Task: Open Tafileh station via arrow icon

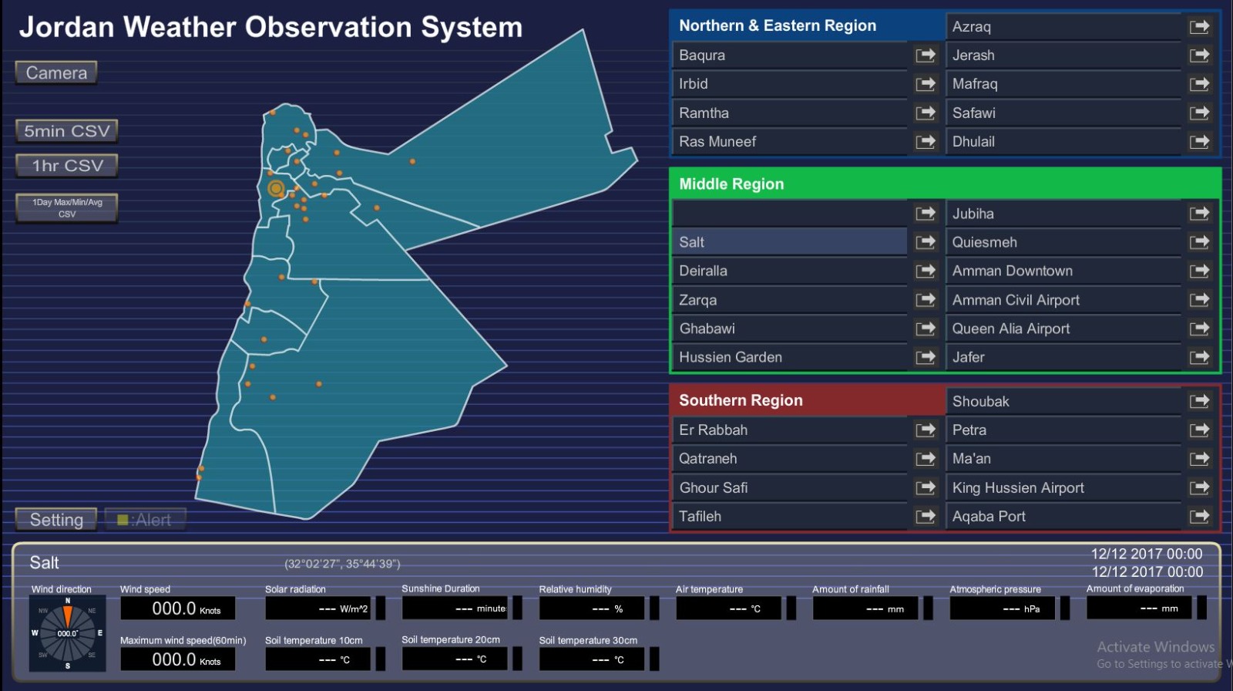Action: click(x=925, y=517)
